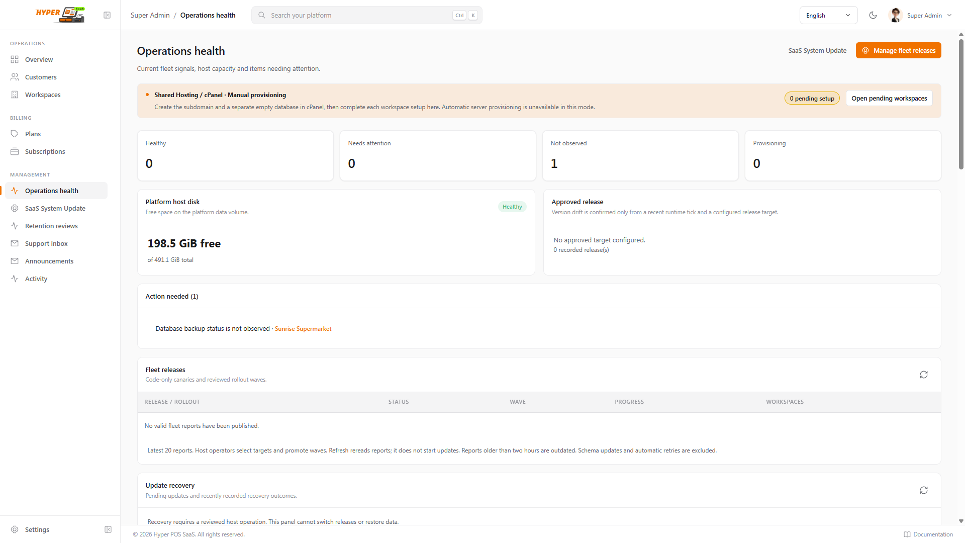The image size is (965, 543).
Task: Go to Customers in sidebar
Action: tap(56, 77)
